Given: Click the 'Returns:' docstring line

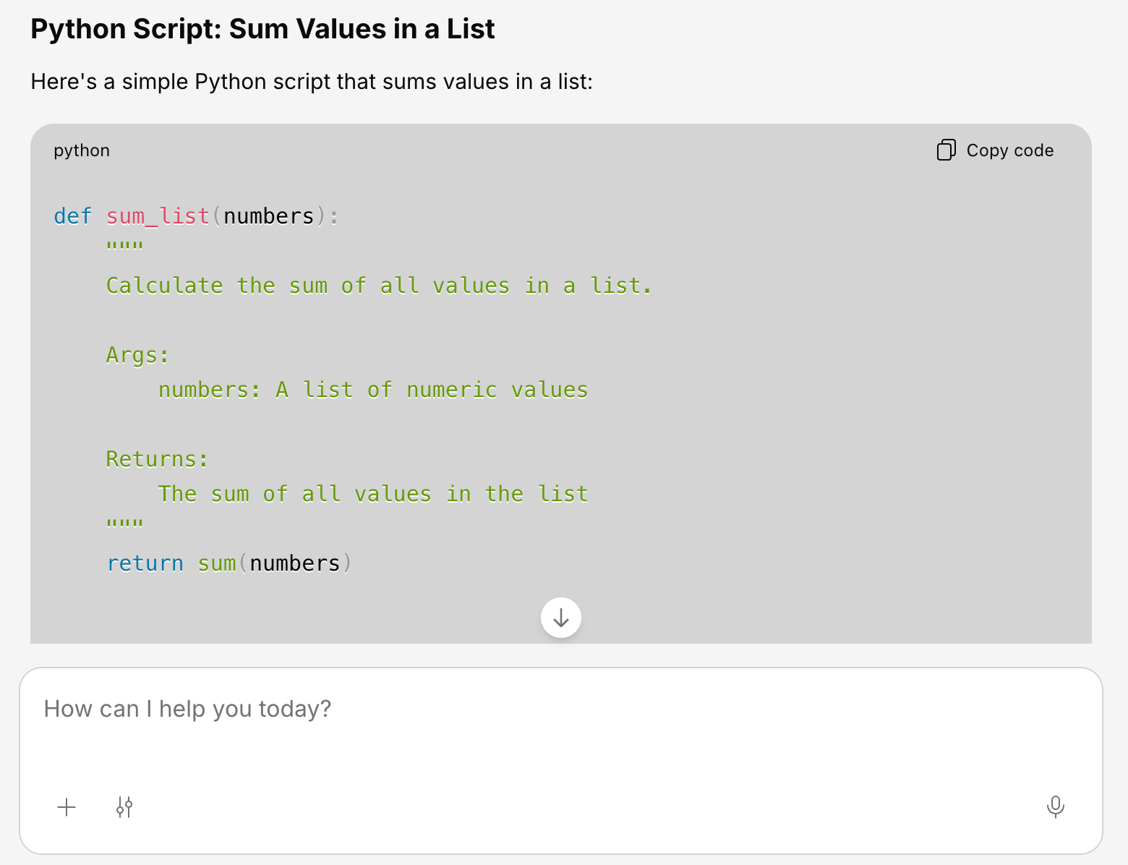Looking at the screenshot, I should 157,459.
